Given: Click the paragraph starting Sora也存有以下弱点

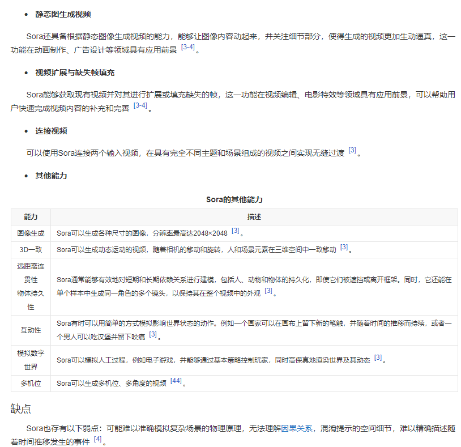Looking at the screenshot, I should [x=233, y=435].
